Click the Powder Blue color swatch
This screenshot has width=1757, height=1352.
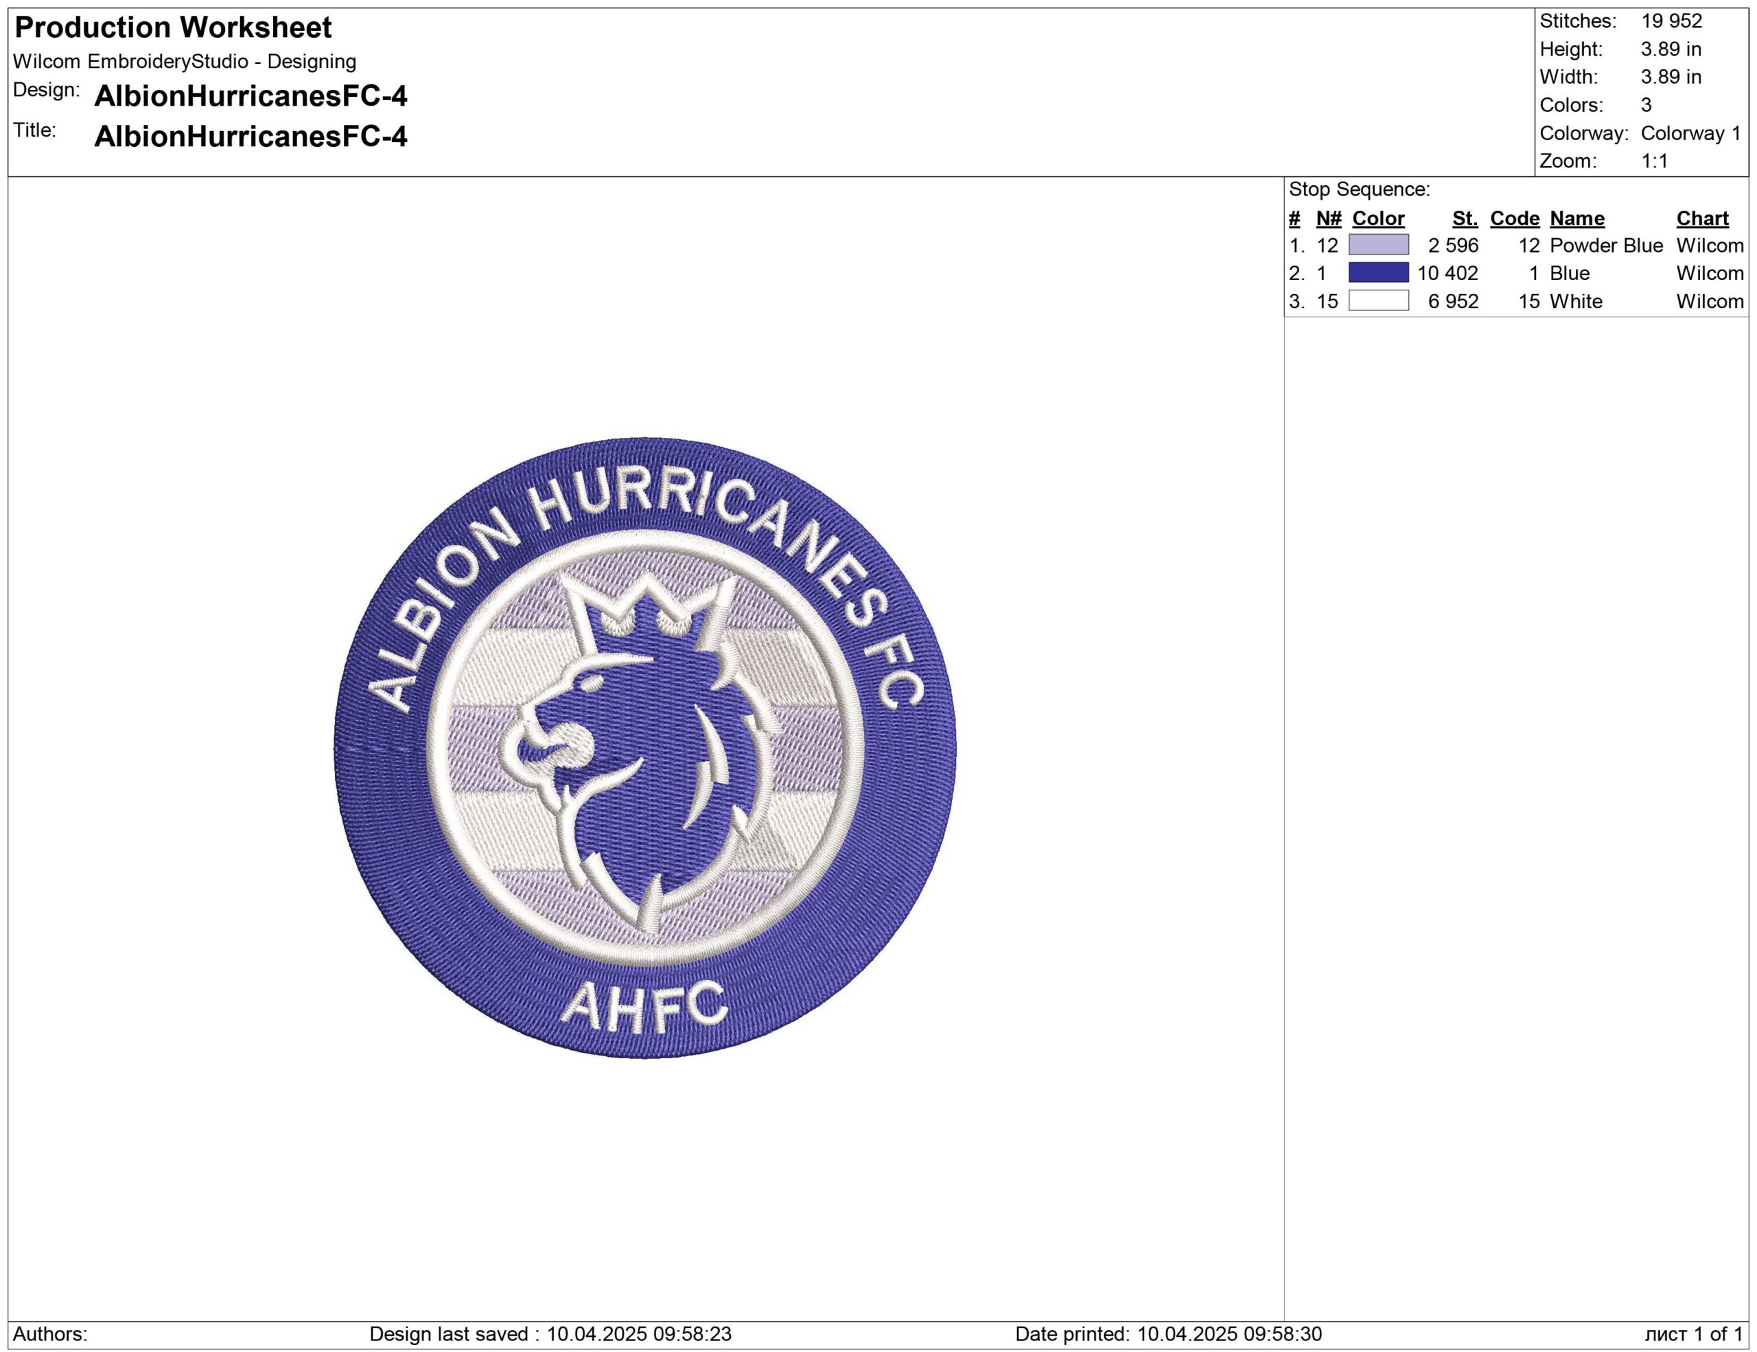[1378, 245]
